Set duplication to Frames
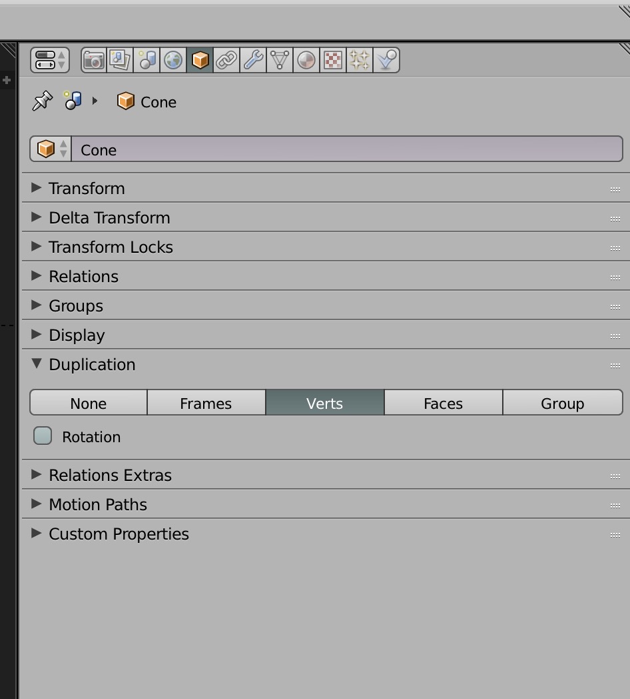This screenshot has height=699, width=630. click(x=206, y=403)
